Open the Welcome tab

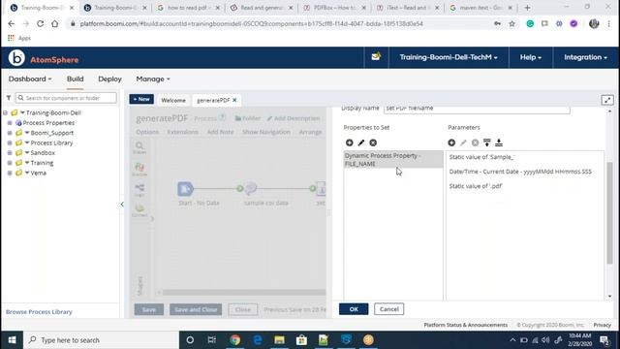tap(173, 101)
